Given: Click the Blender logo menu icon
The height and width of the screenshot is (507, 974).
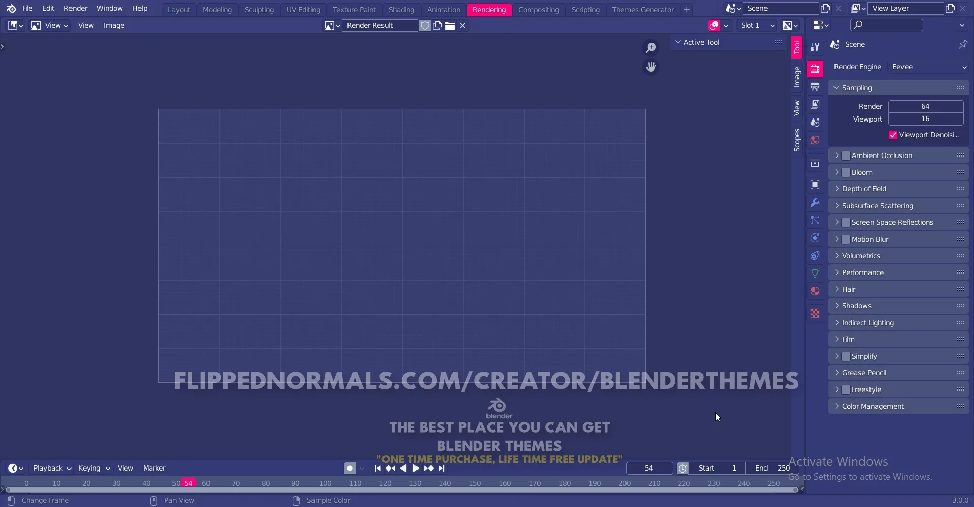Looking at the screenshot, I should tap(11, 9).
